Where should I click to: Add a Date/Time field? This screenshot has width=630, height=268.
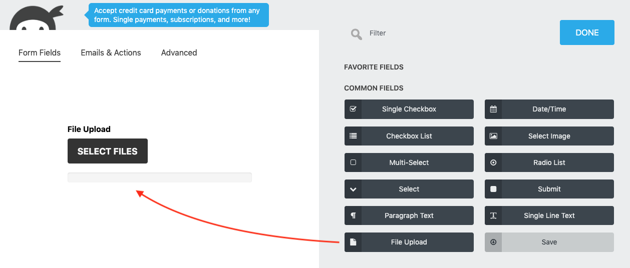tap(549, 109)
